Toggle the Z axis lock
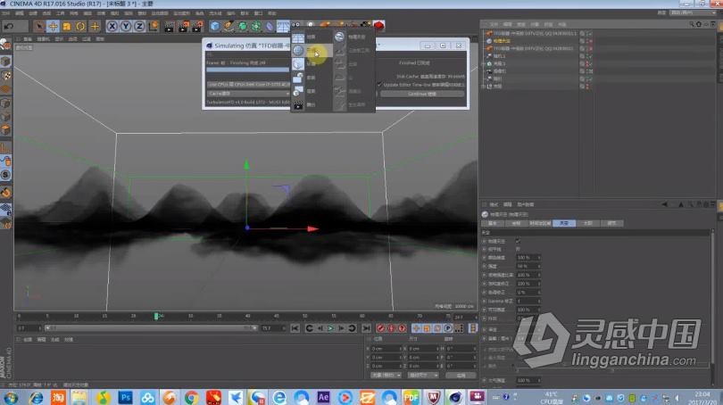The height and width of the screenshot is (405, 723). 139,26
